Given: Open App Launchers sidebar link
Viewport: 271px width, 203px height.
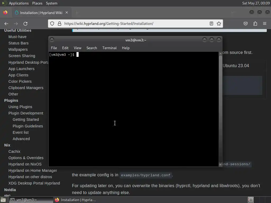Looking at the screenshot, I should point(21,69).
